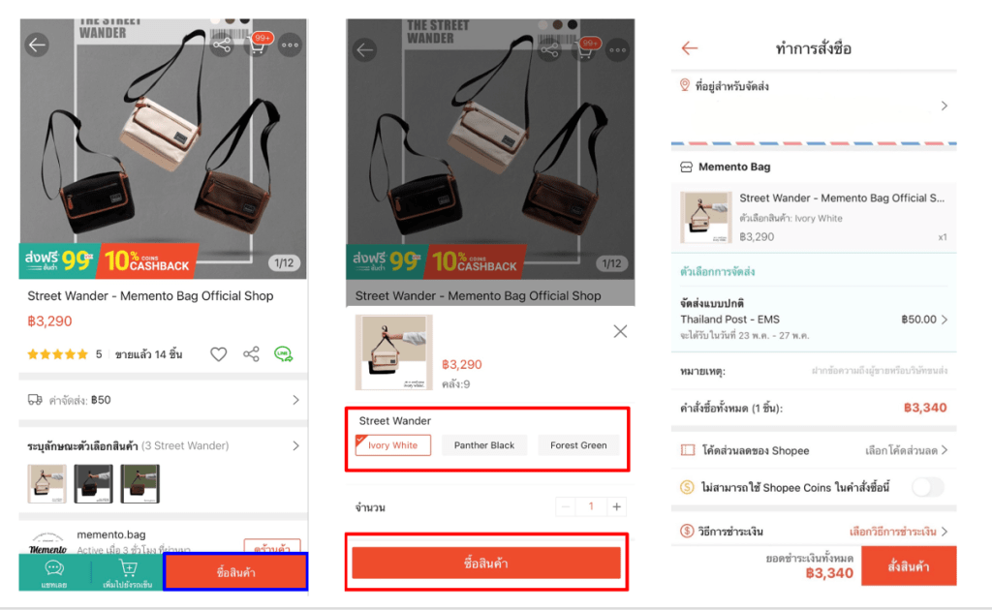
Task: Go back using the red checkout arrow
Action: [x=690, y=48]
